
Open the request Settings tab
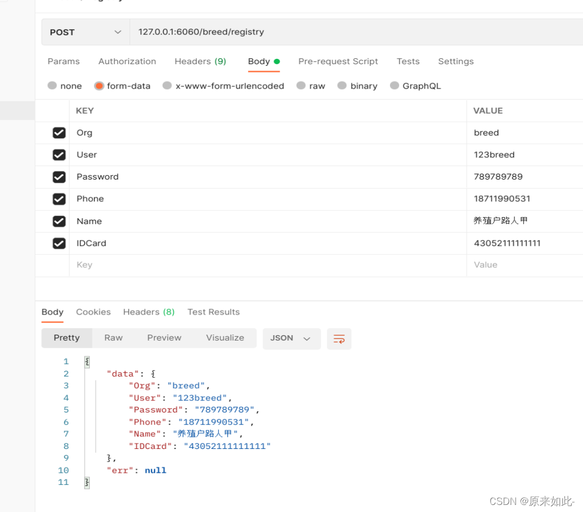click(x=456, y=61)
